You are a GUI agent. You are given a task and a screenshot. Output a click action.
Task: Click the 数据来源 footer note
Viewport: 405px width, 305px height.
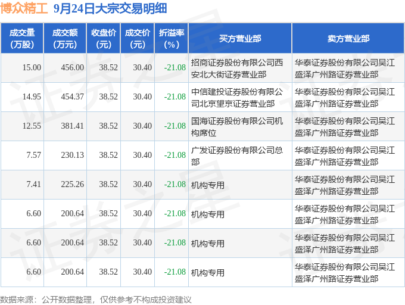[96, 300]
